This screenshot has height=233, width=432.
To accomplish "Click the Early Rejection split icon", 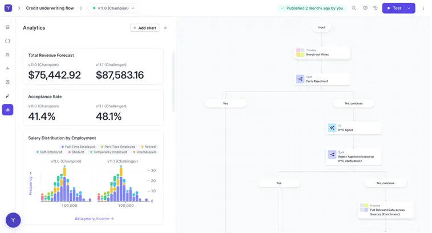I will tap(300, 79).
